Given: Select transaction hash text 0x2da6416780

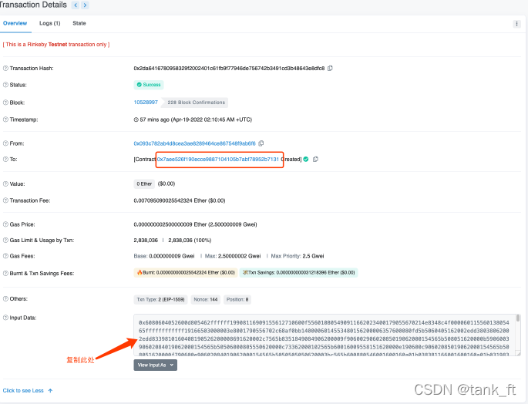Looking at the screenshot, I should tap(229, 69).
